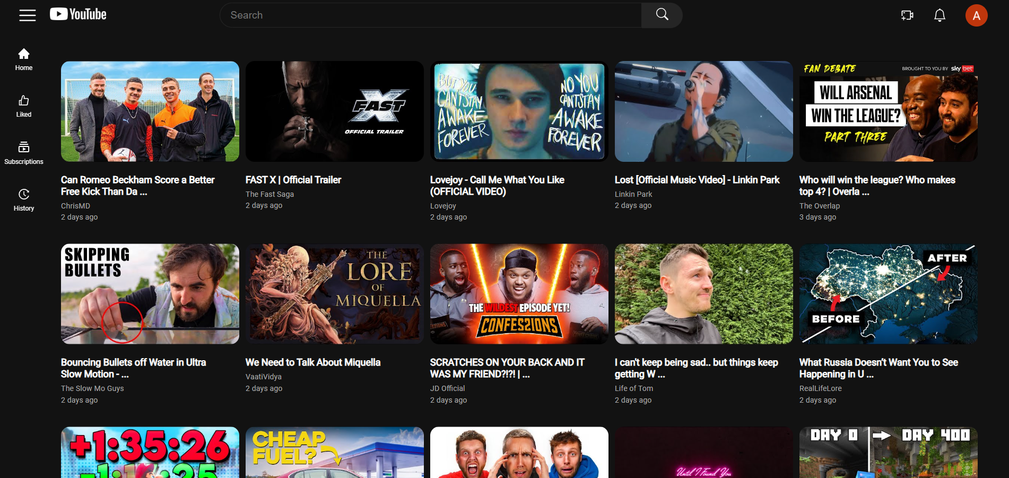
Task: Open the Skipping Bullets video thumbnail
Action: pos(150,294)
